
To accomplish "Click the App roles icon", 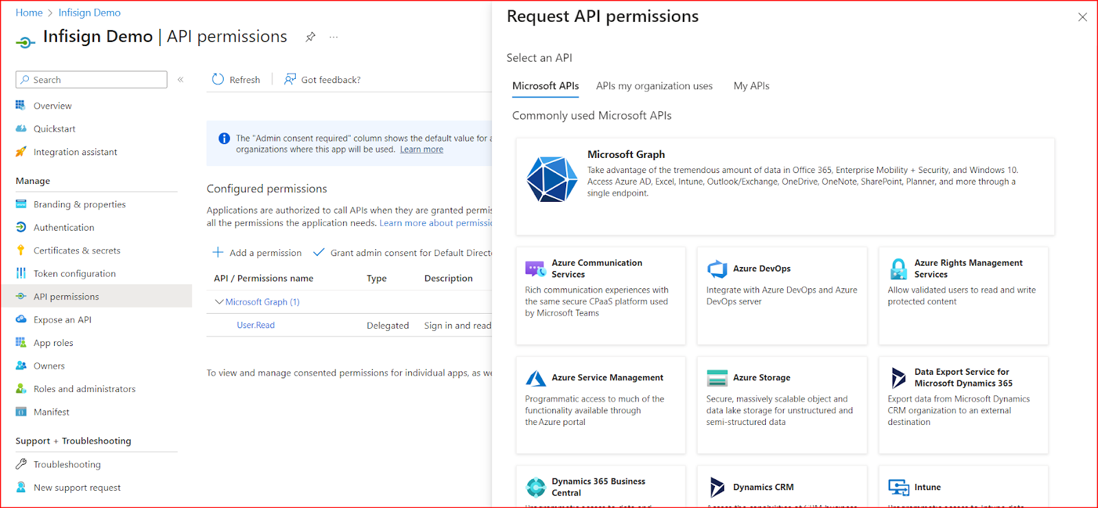I will pyautogui.click(x=21, y=343).
